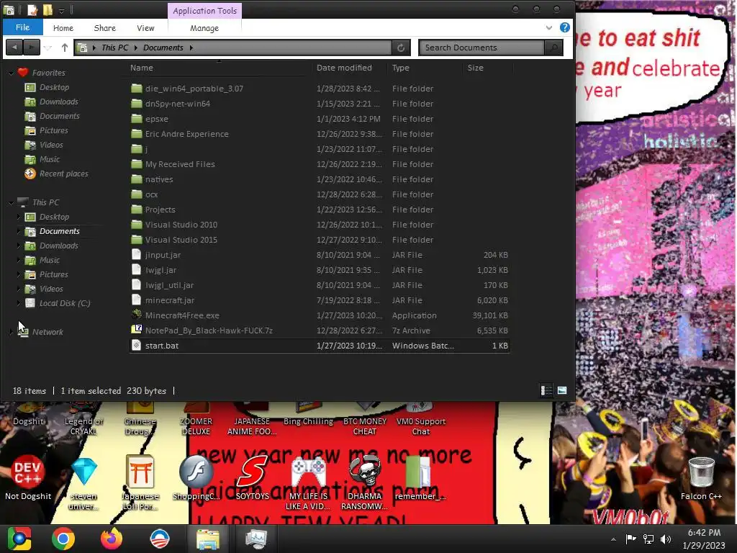Sort by Date modified column header

[344, 68]
